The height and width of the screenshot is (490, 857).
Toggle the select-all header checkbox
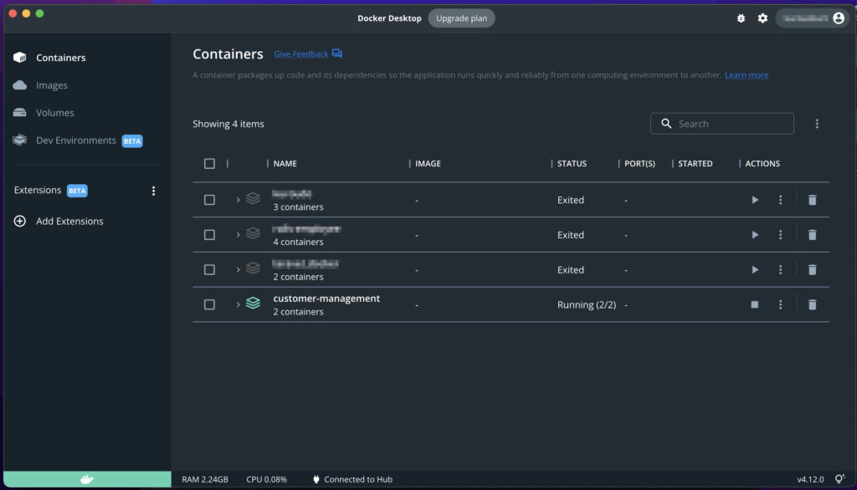(x=209, y=163)
